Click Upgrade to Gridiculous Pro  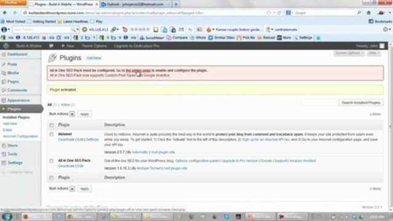(137, 46)
